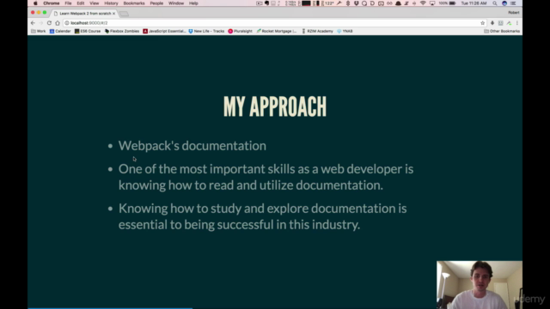The image size is (550, 309).
Task: Open the File menu
Action: click(68, 3)
